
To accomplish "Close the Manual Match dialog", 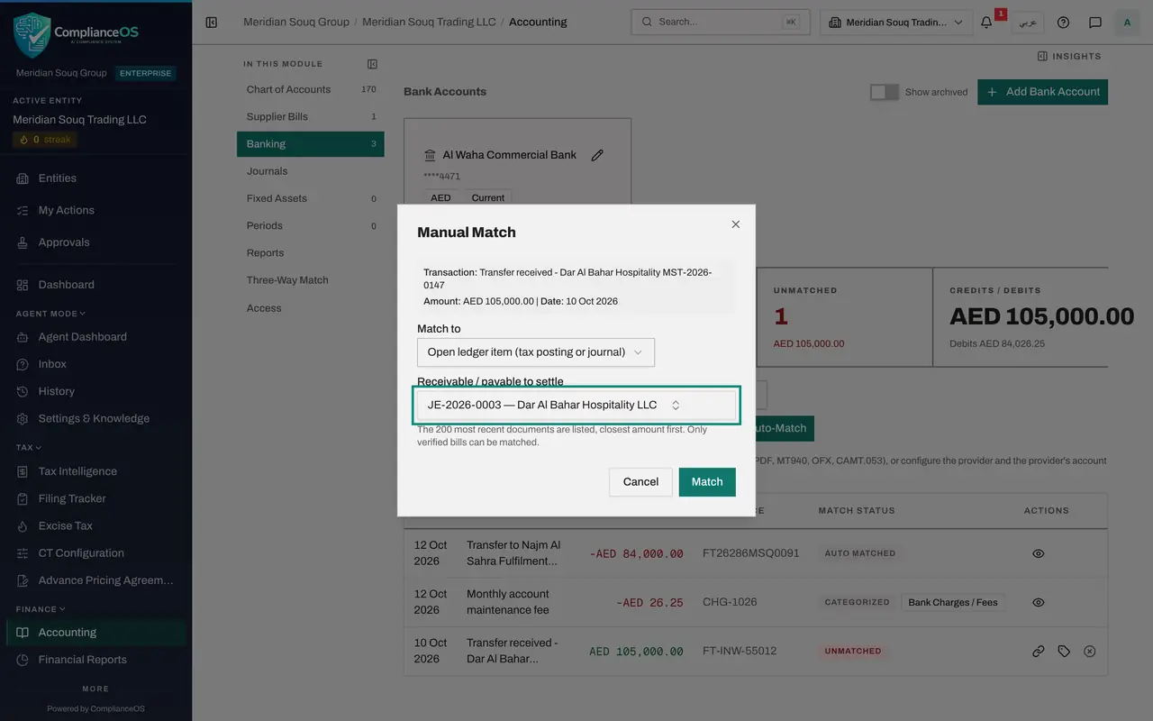I will [x=736, y=224].
